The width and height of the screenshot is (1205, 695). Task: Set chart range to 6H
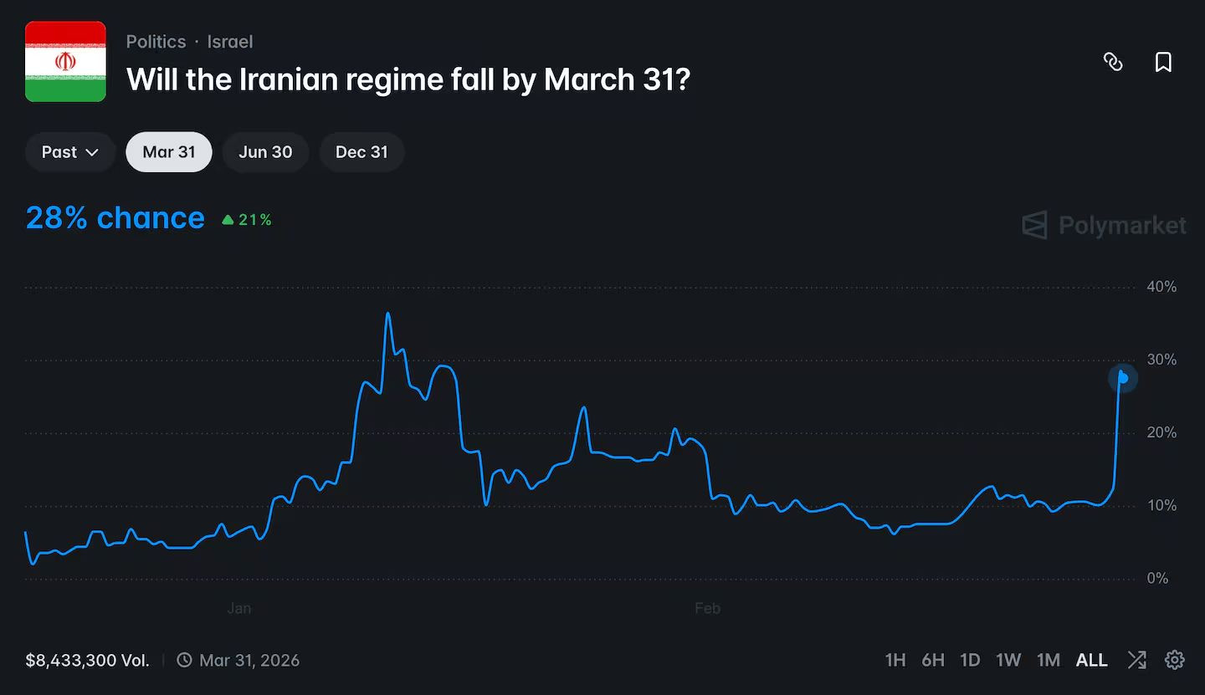point(933,660)
